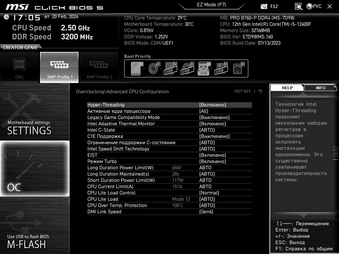Toggle C1E Поддержка setting
The height and width of the screenshot is (254, 339).
pos(169,136)
